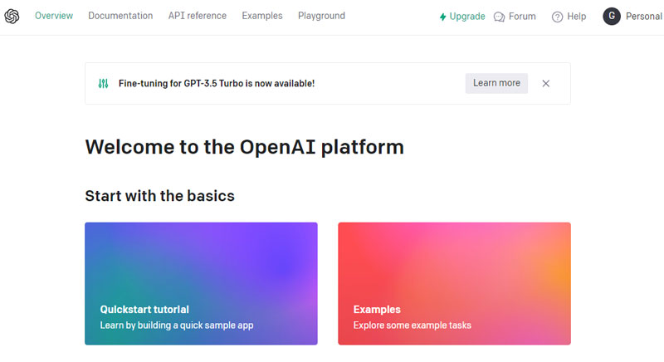This screenshot has height=362, width=664.
Task: Click the Forum speech bubble icon
Action: (500, 17)
